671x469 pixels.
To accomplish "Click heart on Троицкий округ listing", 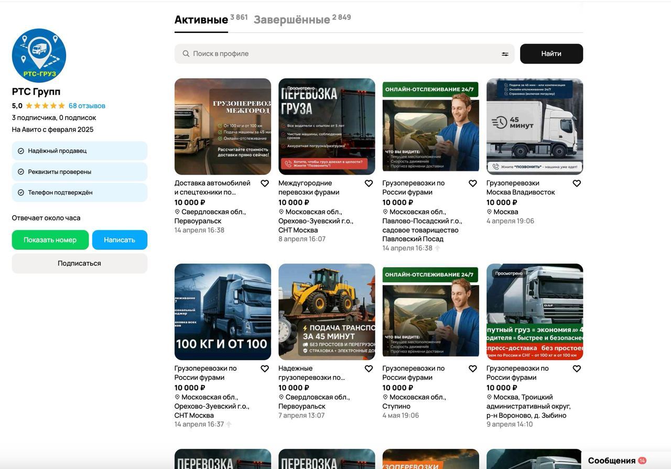I will [577, 369].
